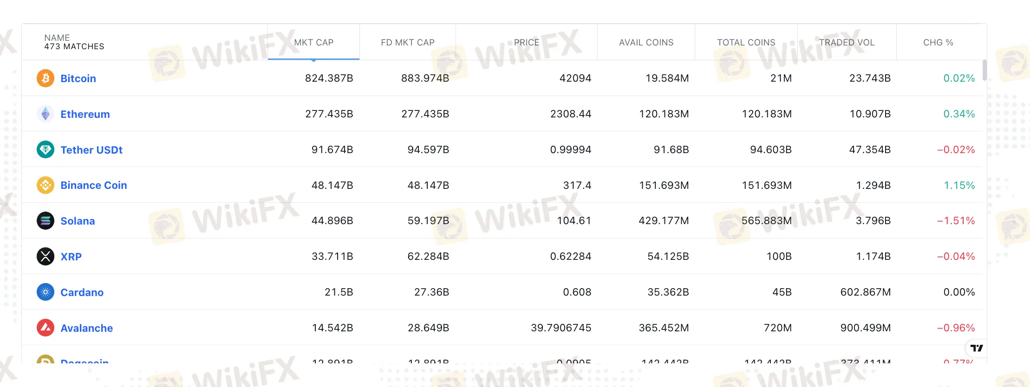This screenshot has width=1030, height=387.
Task: Click the Avalanche logo icon
Action: tap(46, 328)
